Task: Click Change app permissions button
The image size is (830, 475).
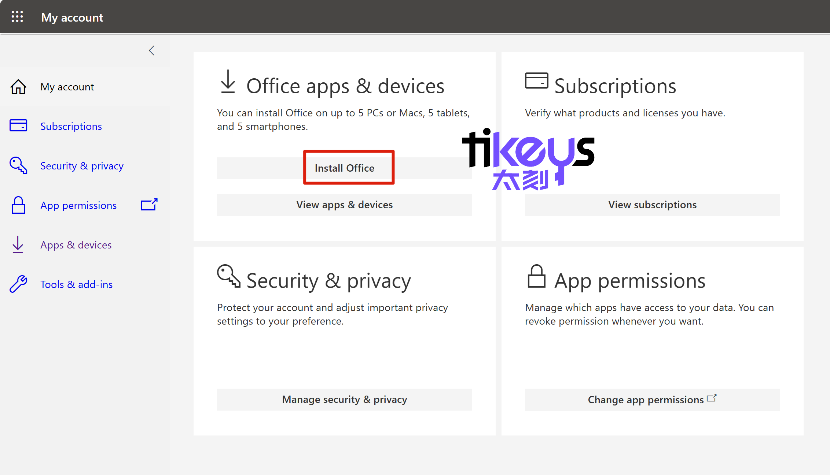Action: pos(653,400)
